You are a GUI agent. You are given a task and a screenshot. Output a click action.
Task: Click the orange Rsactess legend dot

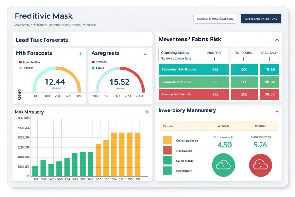[20, 68]
